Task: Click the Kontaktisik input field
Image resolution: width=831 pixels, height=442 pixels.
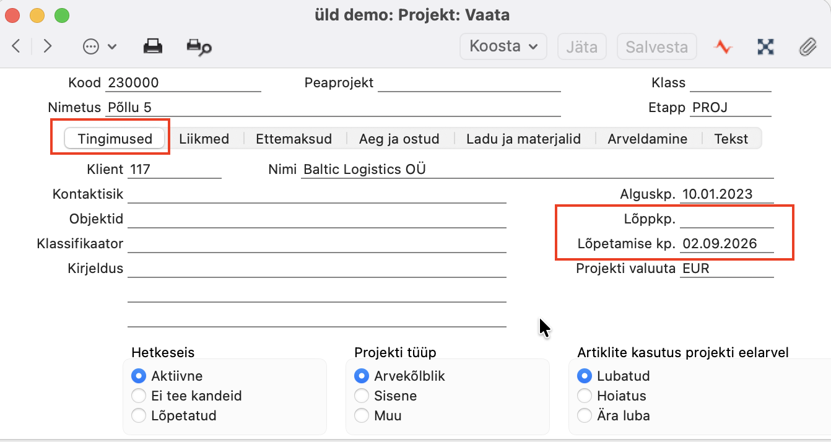Action: [x=317, y=194]
